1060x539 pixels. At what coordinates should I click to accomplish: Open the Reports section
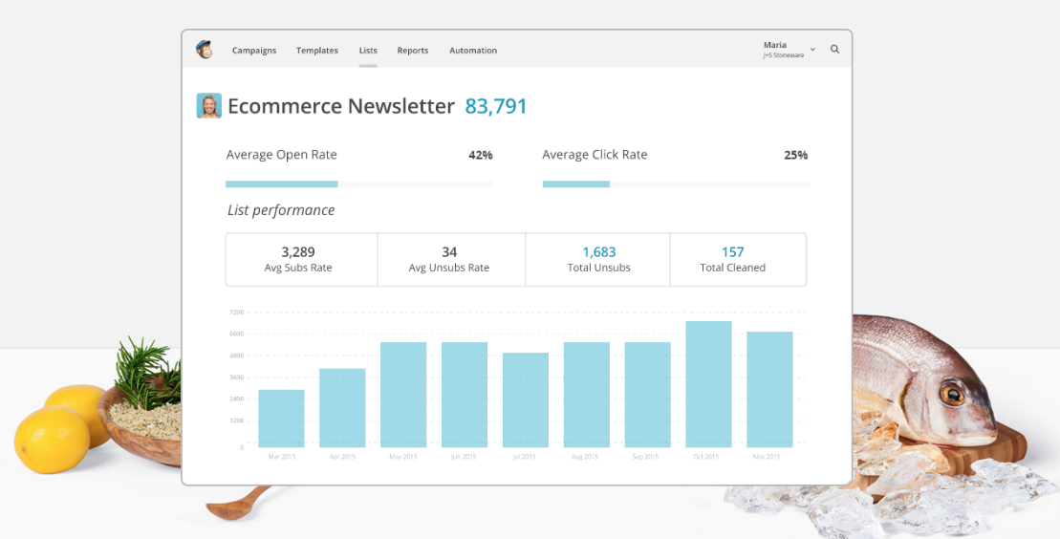click(x=413, y=51)
